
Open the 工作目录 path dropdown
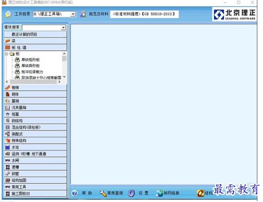click(73, 14)
